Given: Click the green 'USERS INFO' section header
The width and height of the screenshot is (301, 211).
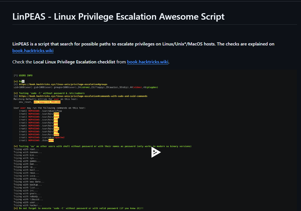Looking at the screenshot, I should [x=26, y=75].
